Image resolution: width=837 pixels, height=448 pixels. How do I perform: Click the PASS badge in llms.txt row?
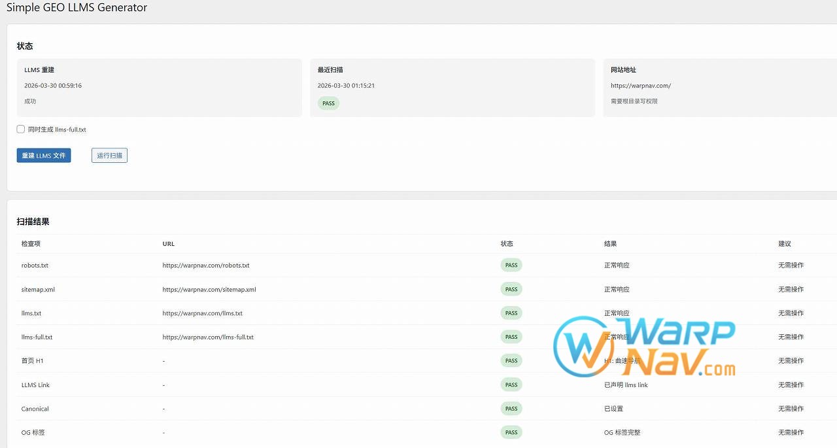511,313
